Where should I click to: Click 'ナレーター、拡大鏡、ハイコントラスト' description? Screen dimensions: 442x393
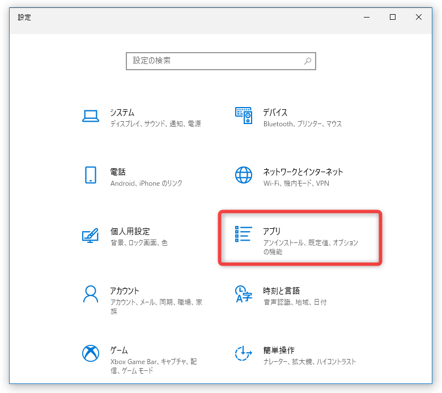click(x=309, y=362)
